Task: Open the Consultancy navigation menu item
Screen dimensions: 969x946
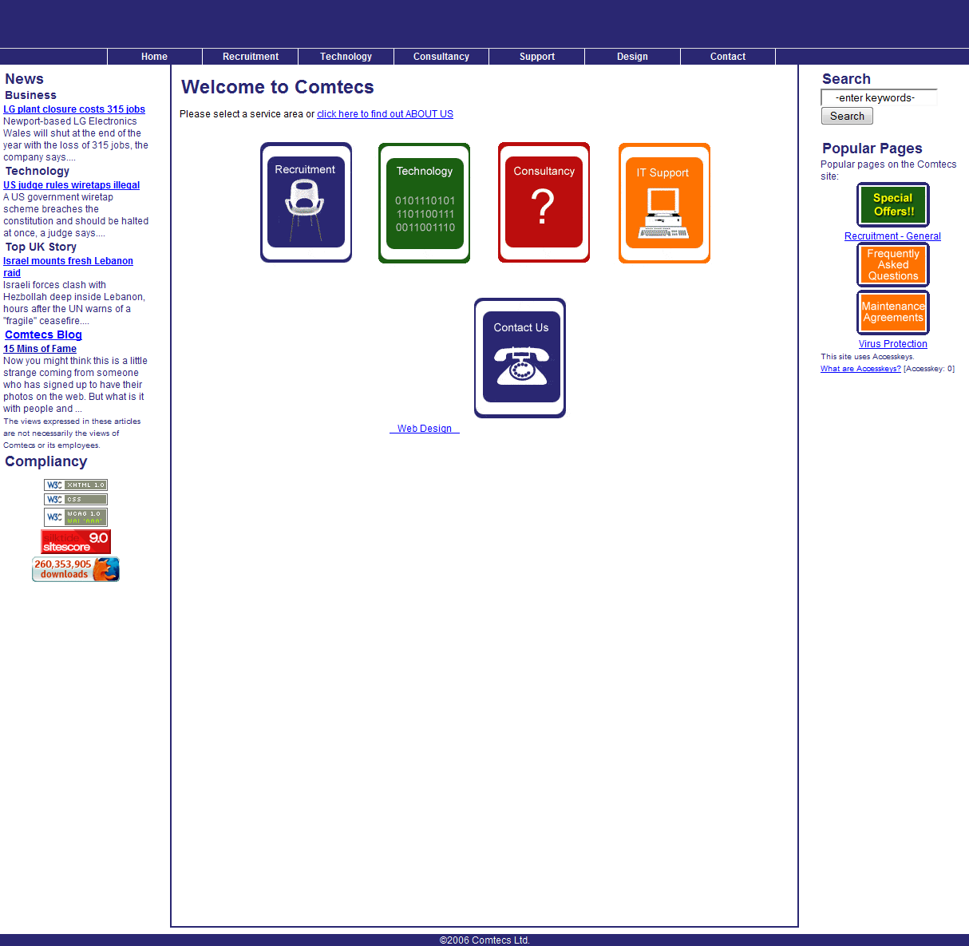Action: tap(441, 57)
